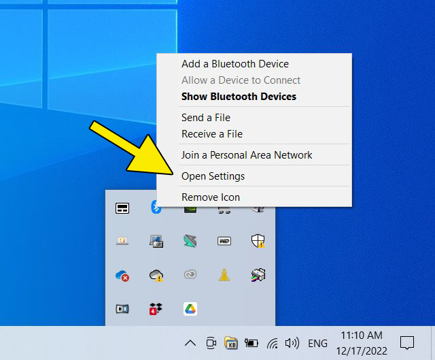Open the green and gray arrow tray icon

[190, 241]
